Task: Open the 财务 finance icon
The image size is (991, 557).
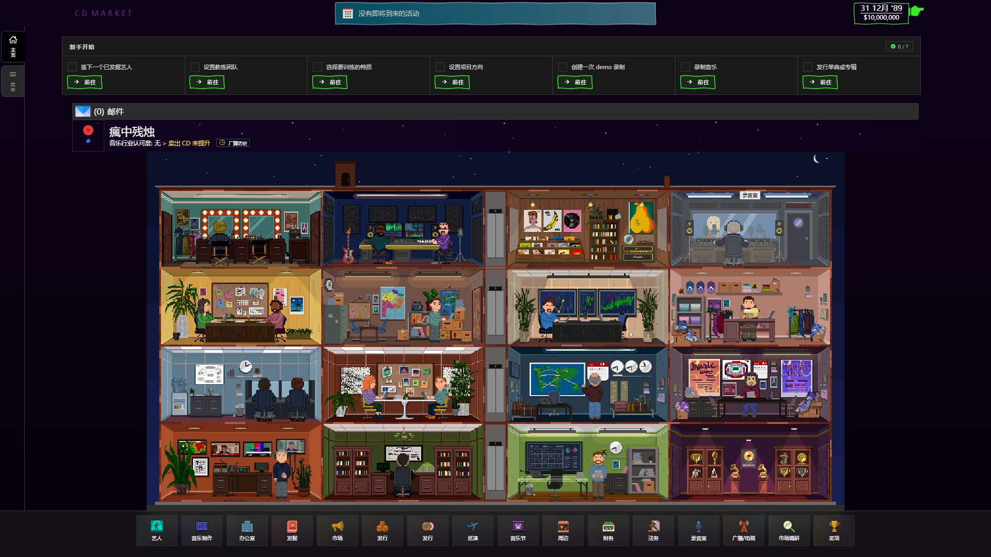Action: 608,530
